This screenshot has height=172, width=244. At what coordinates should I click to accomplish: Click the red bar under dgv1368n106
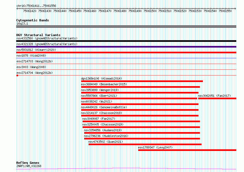tap(142, 81)
